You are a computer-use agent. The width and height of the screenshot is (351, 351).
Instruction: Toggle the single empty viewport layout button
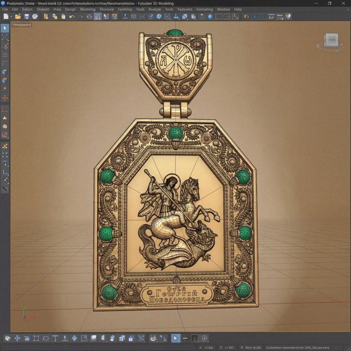(219, 16)
